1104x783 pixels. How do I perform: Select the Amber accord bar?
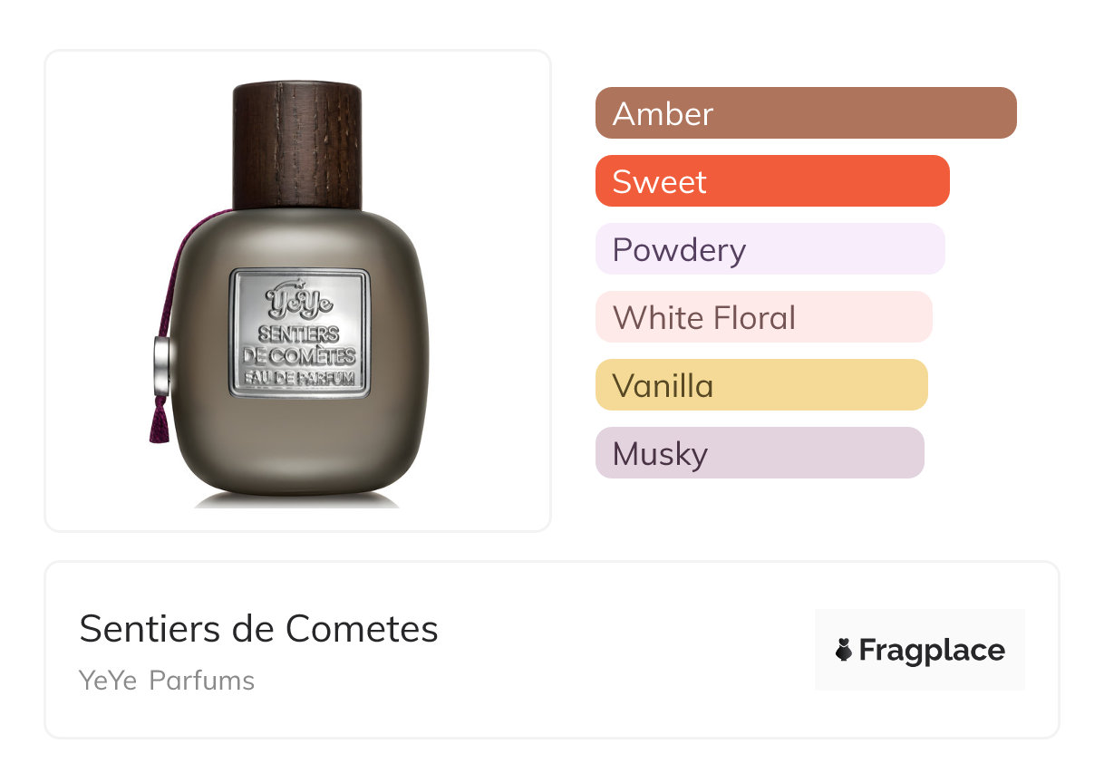tap(805, 113)
